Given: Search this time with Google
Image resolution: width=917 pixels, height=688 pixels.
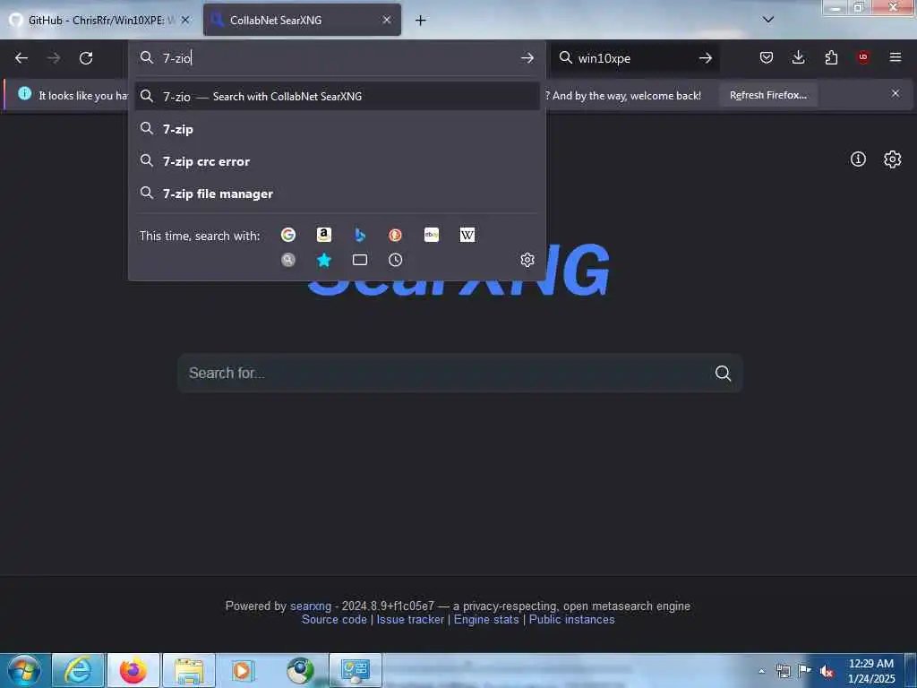Looking at the screenshot, I should click(288, 235).
